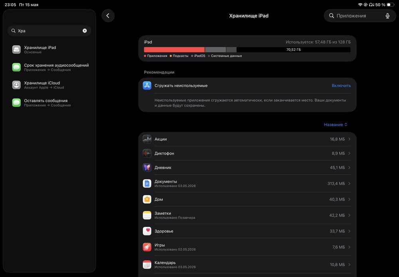Viewport: 399px width, 277px height.
Task: Tap the 23:05 clock in status bar
Action: (x=10, y=4)
